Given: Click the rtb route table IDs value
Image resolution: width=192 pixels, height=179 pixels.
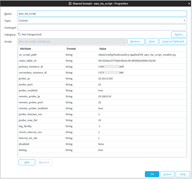Looking at the screenshot, I should [127, 61].
